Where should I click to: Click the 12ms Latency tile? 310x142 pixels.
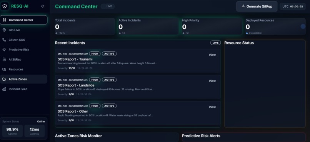click(35, 131)
